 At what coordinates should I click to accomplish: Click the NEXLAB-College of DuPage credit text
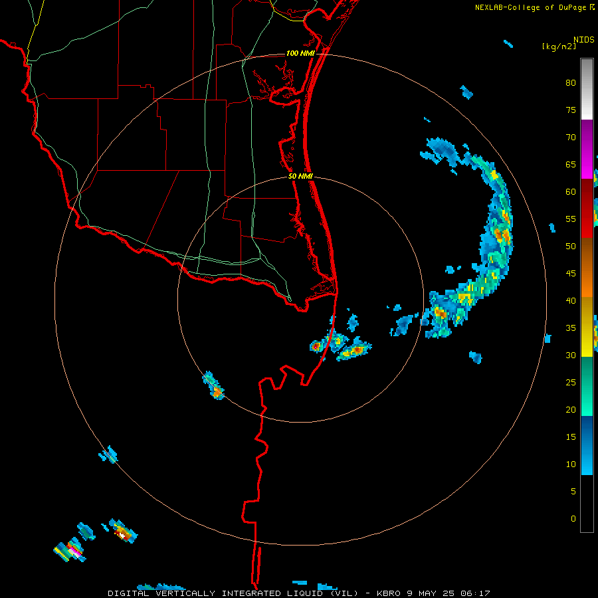[535, 7]
